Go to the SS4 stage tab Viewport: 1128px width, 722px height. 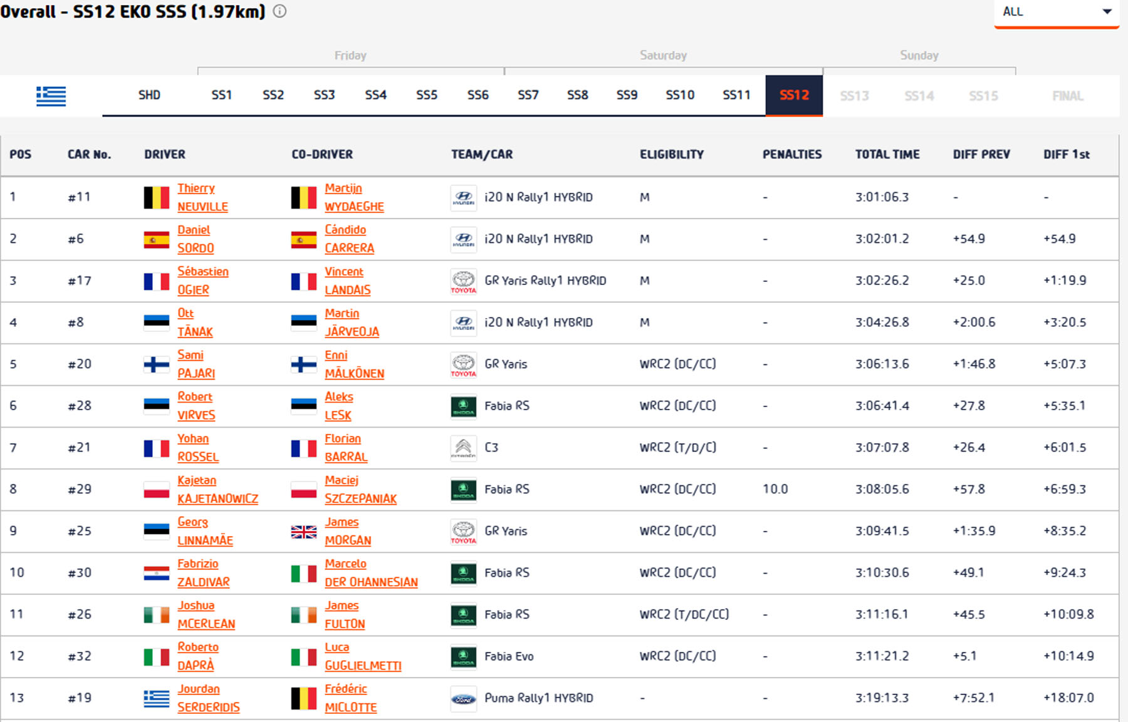click(376, 95)
